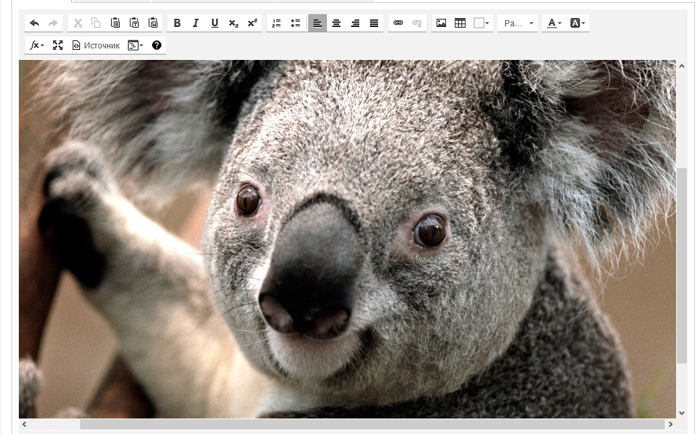The height and width of the screenshot is (434, 699).
Task: Open the background color picker
Action: click(577, 23)
